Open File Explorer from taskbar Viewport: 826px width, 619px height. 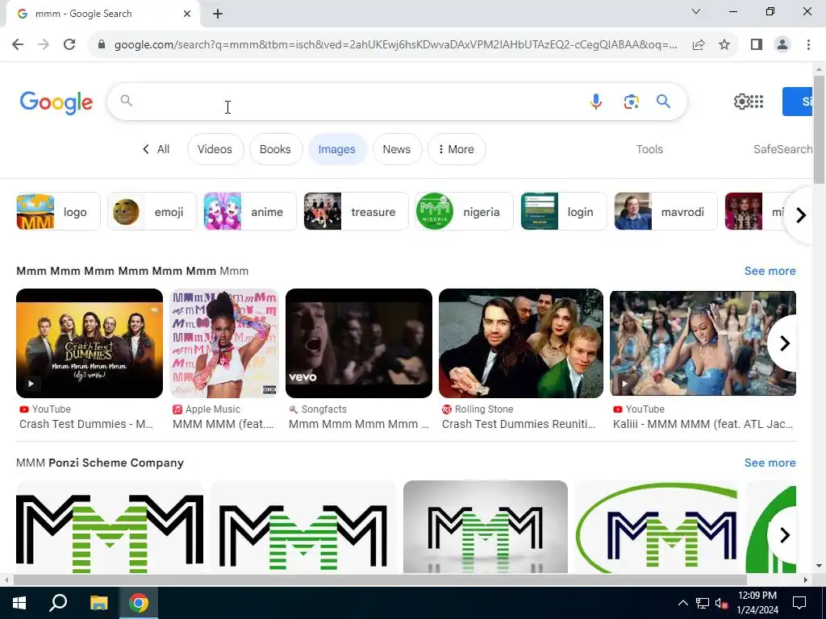(98, 603)
